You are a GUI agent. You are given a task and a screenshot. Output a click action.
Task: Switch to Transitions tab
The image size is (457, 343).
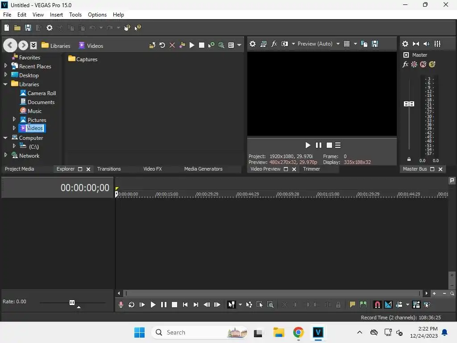pyautogui.click(x=109, y=169)
